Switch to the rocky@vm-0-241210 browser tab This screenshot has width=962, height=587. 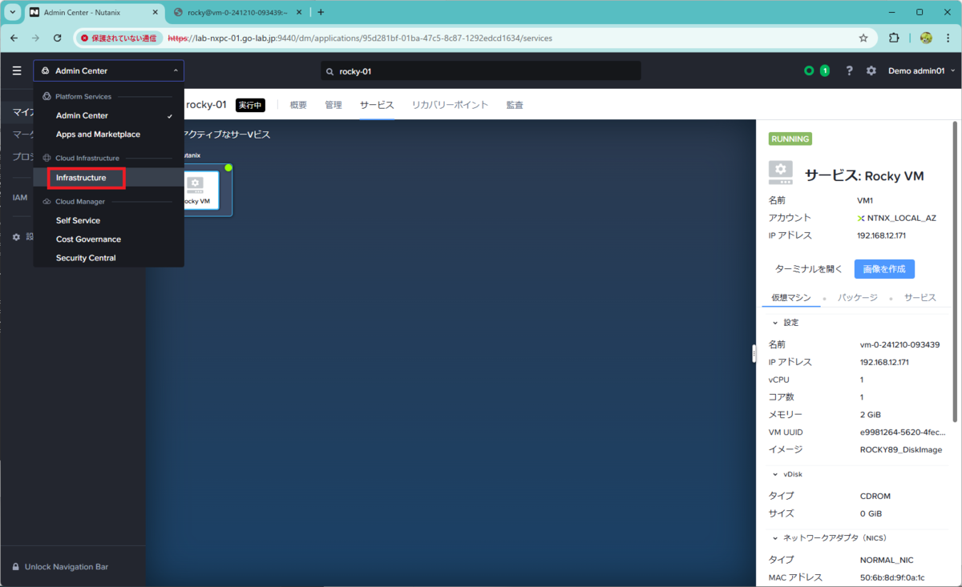(237, 12)
